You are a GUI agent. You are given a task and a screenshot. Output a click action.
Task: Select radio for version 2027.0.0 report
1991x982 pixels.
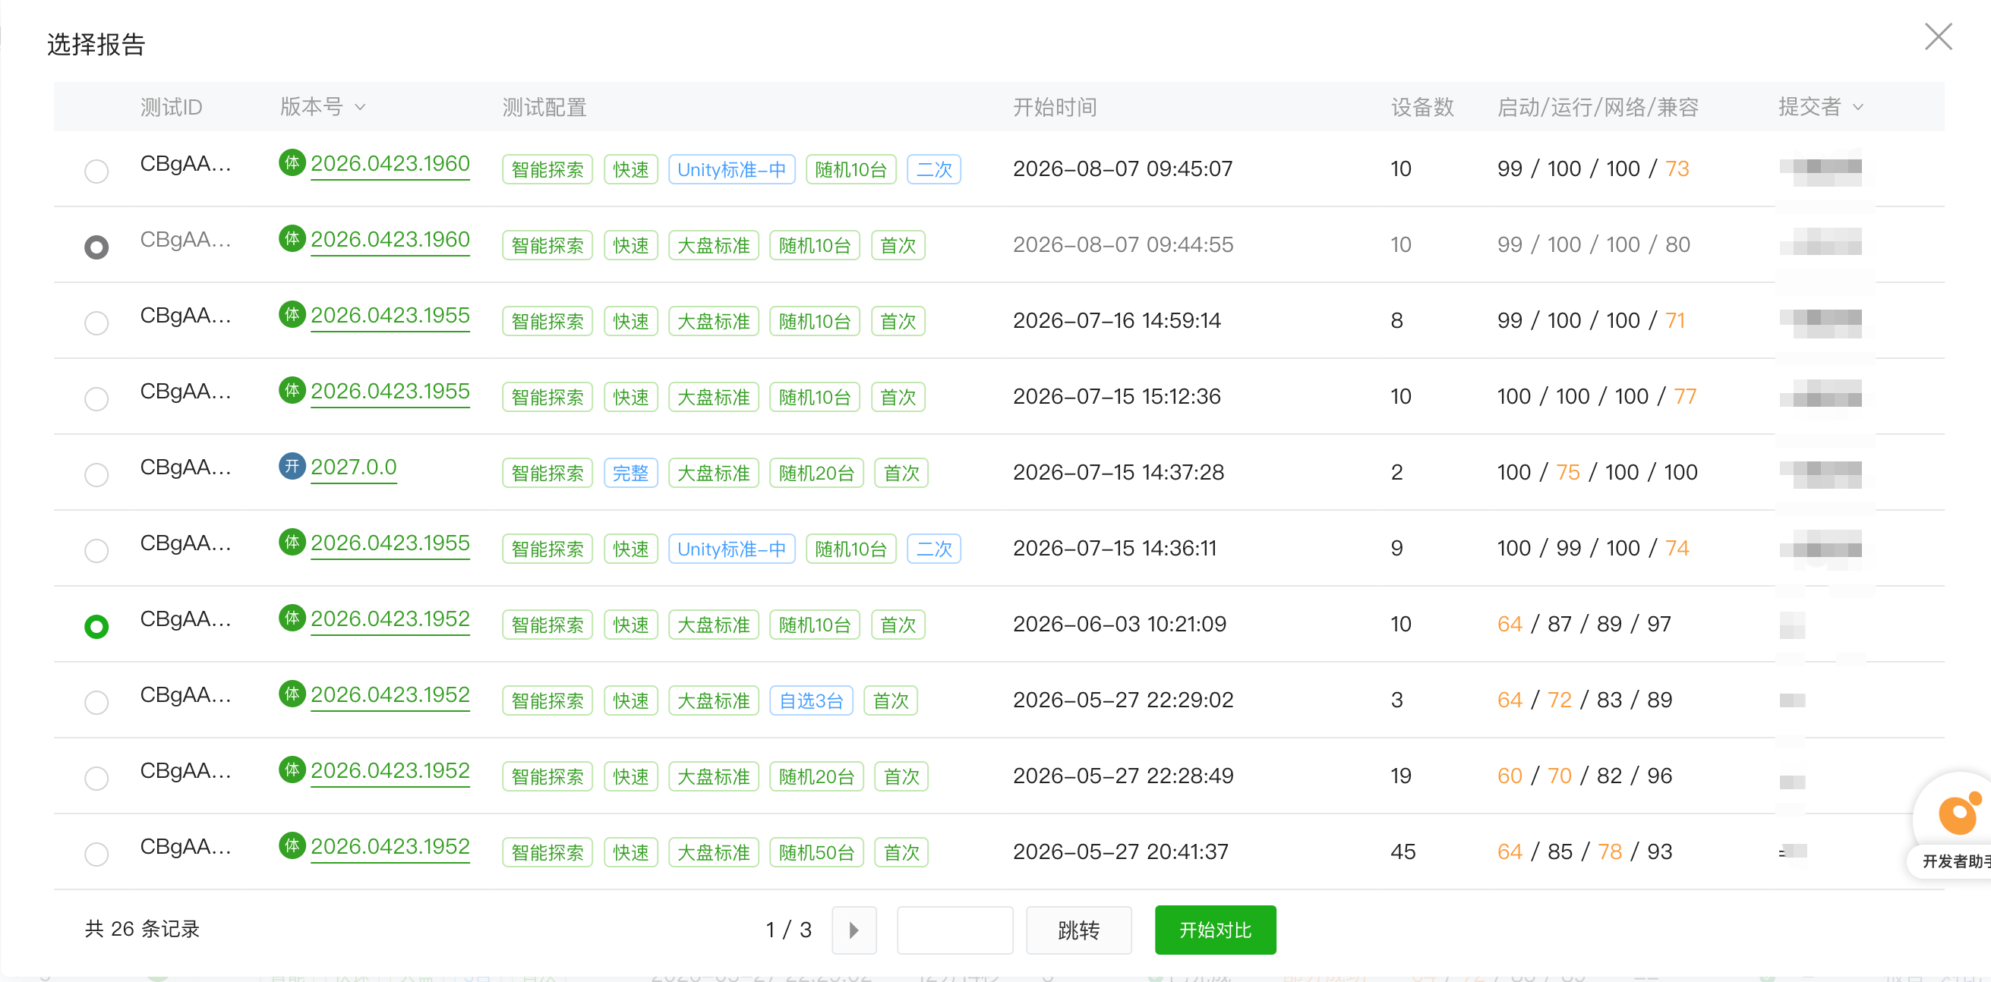pos(96,474)
